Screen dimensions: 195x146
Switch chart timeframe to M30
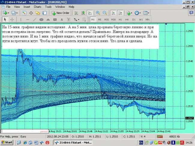pos(113,20)
